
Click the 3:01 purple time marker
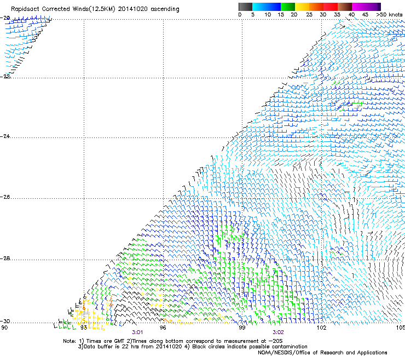pos(137,332)
